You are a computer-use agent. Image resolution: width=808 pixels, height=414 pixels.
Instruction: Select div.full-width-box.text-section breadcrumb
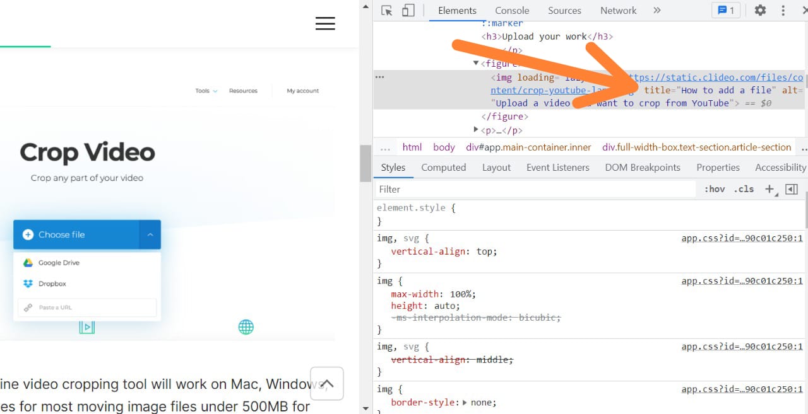click(696, 147)
